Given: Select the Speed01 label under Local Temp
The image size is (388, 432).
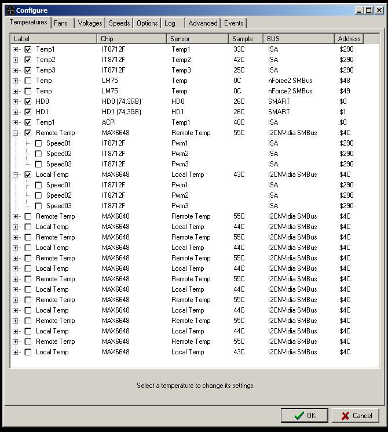Looking at the screenshot, I should point(58,185).
